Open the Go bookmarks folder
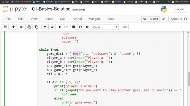The height and width of the screenshot is (106, 190). [x=148, y=2]
